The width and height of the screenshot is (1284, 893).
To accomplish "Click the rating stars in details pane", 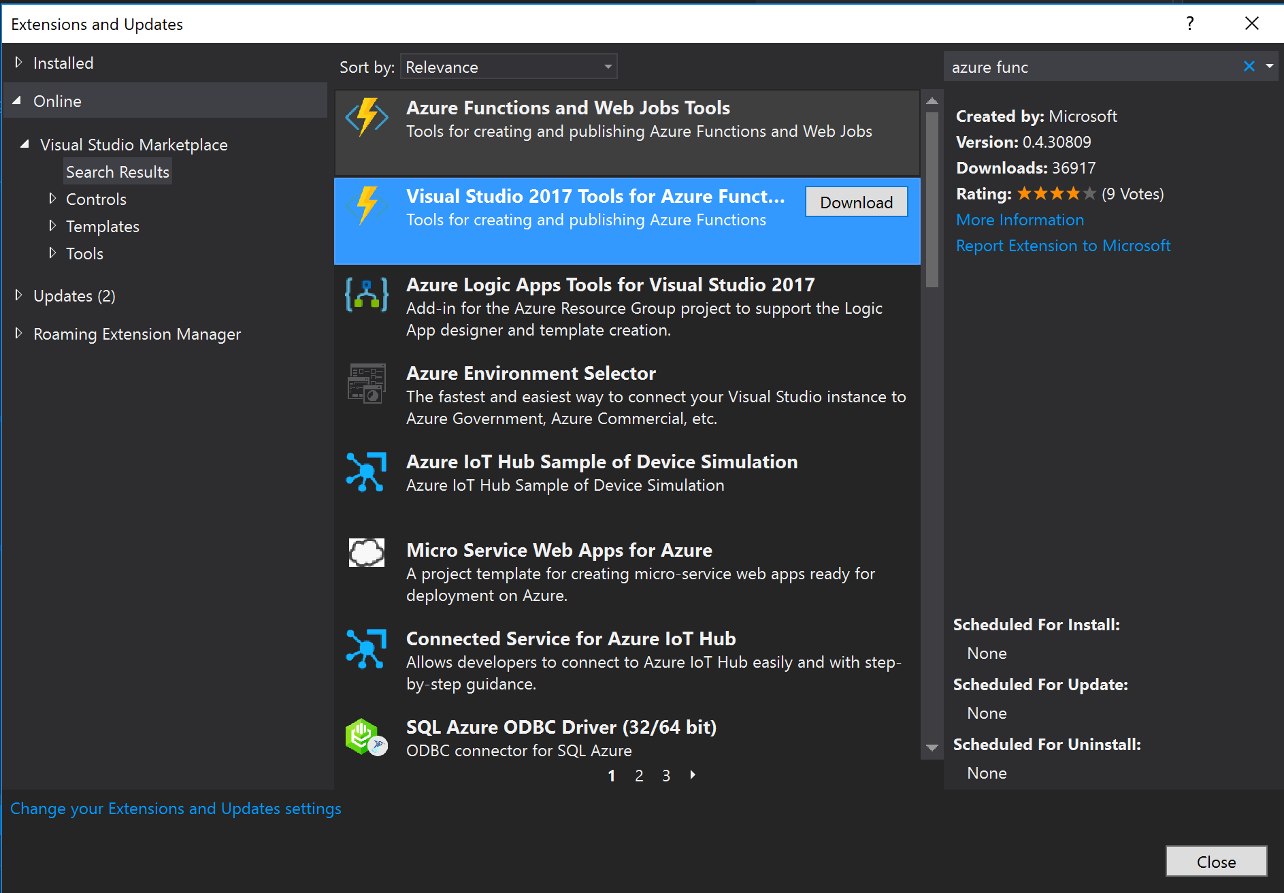I will coord(1057,194).
